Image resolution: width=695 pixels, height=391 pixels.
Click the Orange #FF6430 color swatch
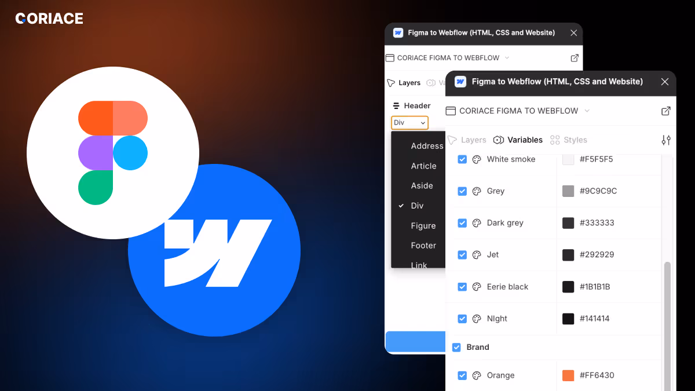pyautogui.click(x=568, y=375)
